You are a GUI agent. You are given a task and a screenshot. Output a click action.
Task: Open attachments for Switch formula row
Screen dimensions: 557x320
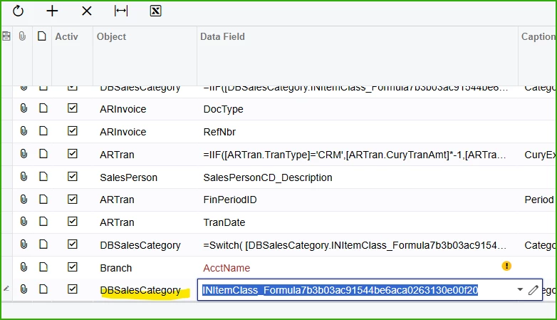pos(24,244)
